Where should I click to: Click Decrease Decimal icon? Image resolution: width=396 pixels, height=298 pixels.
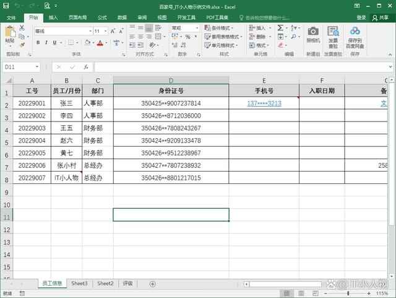(x=184, y=45)
